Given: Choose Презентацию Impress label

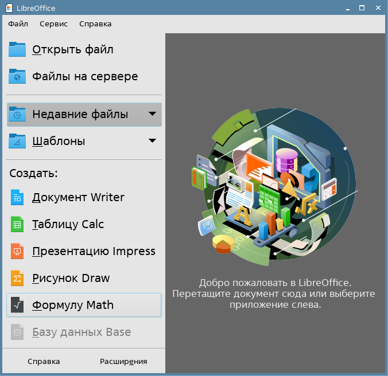Looking at the screenshot, I should [94, 251].
